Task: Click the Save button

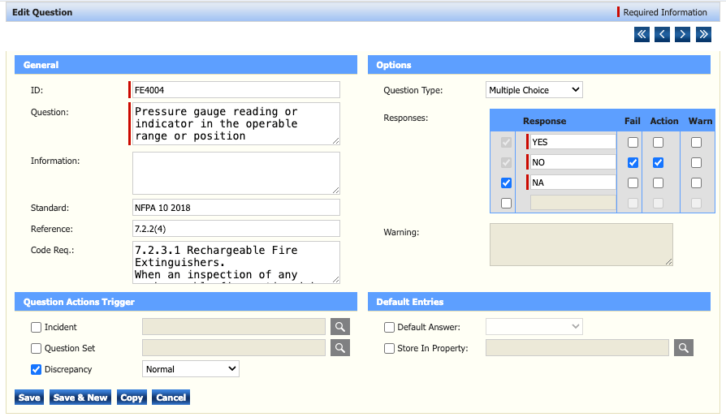Action: coord(29,398)
